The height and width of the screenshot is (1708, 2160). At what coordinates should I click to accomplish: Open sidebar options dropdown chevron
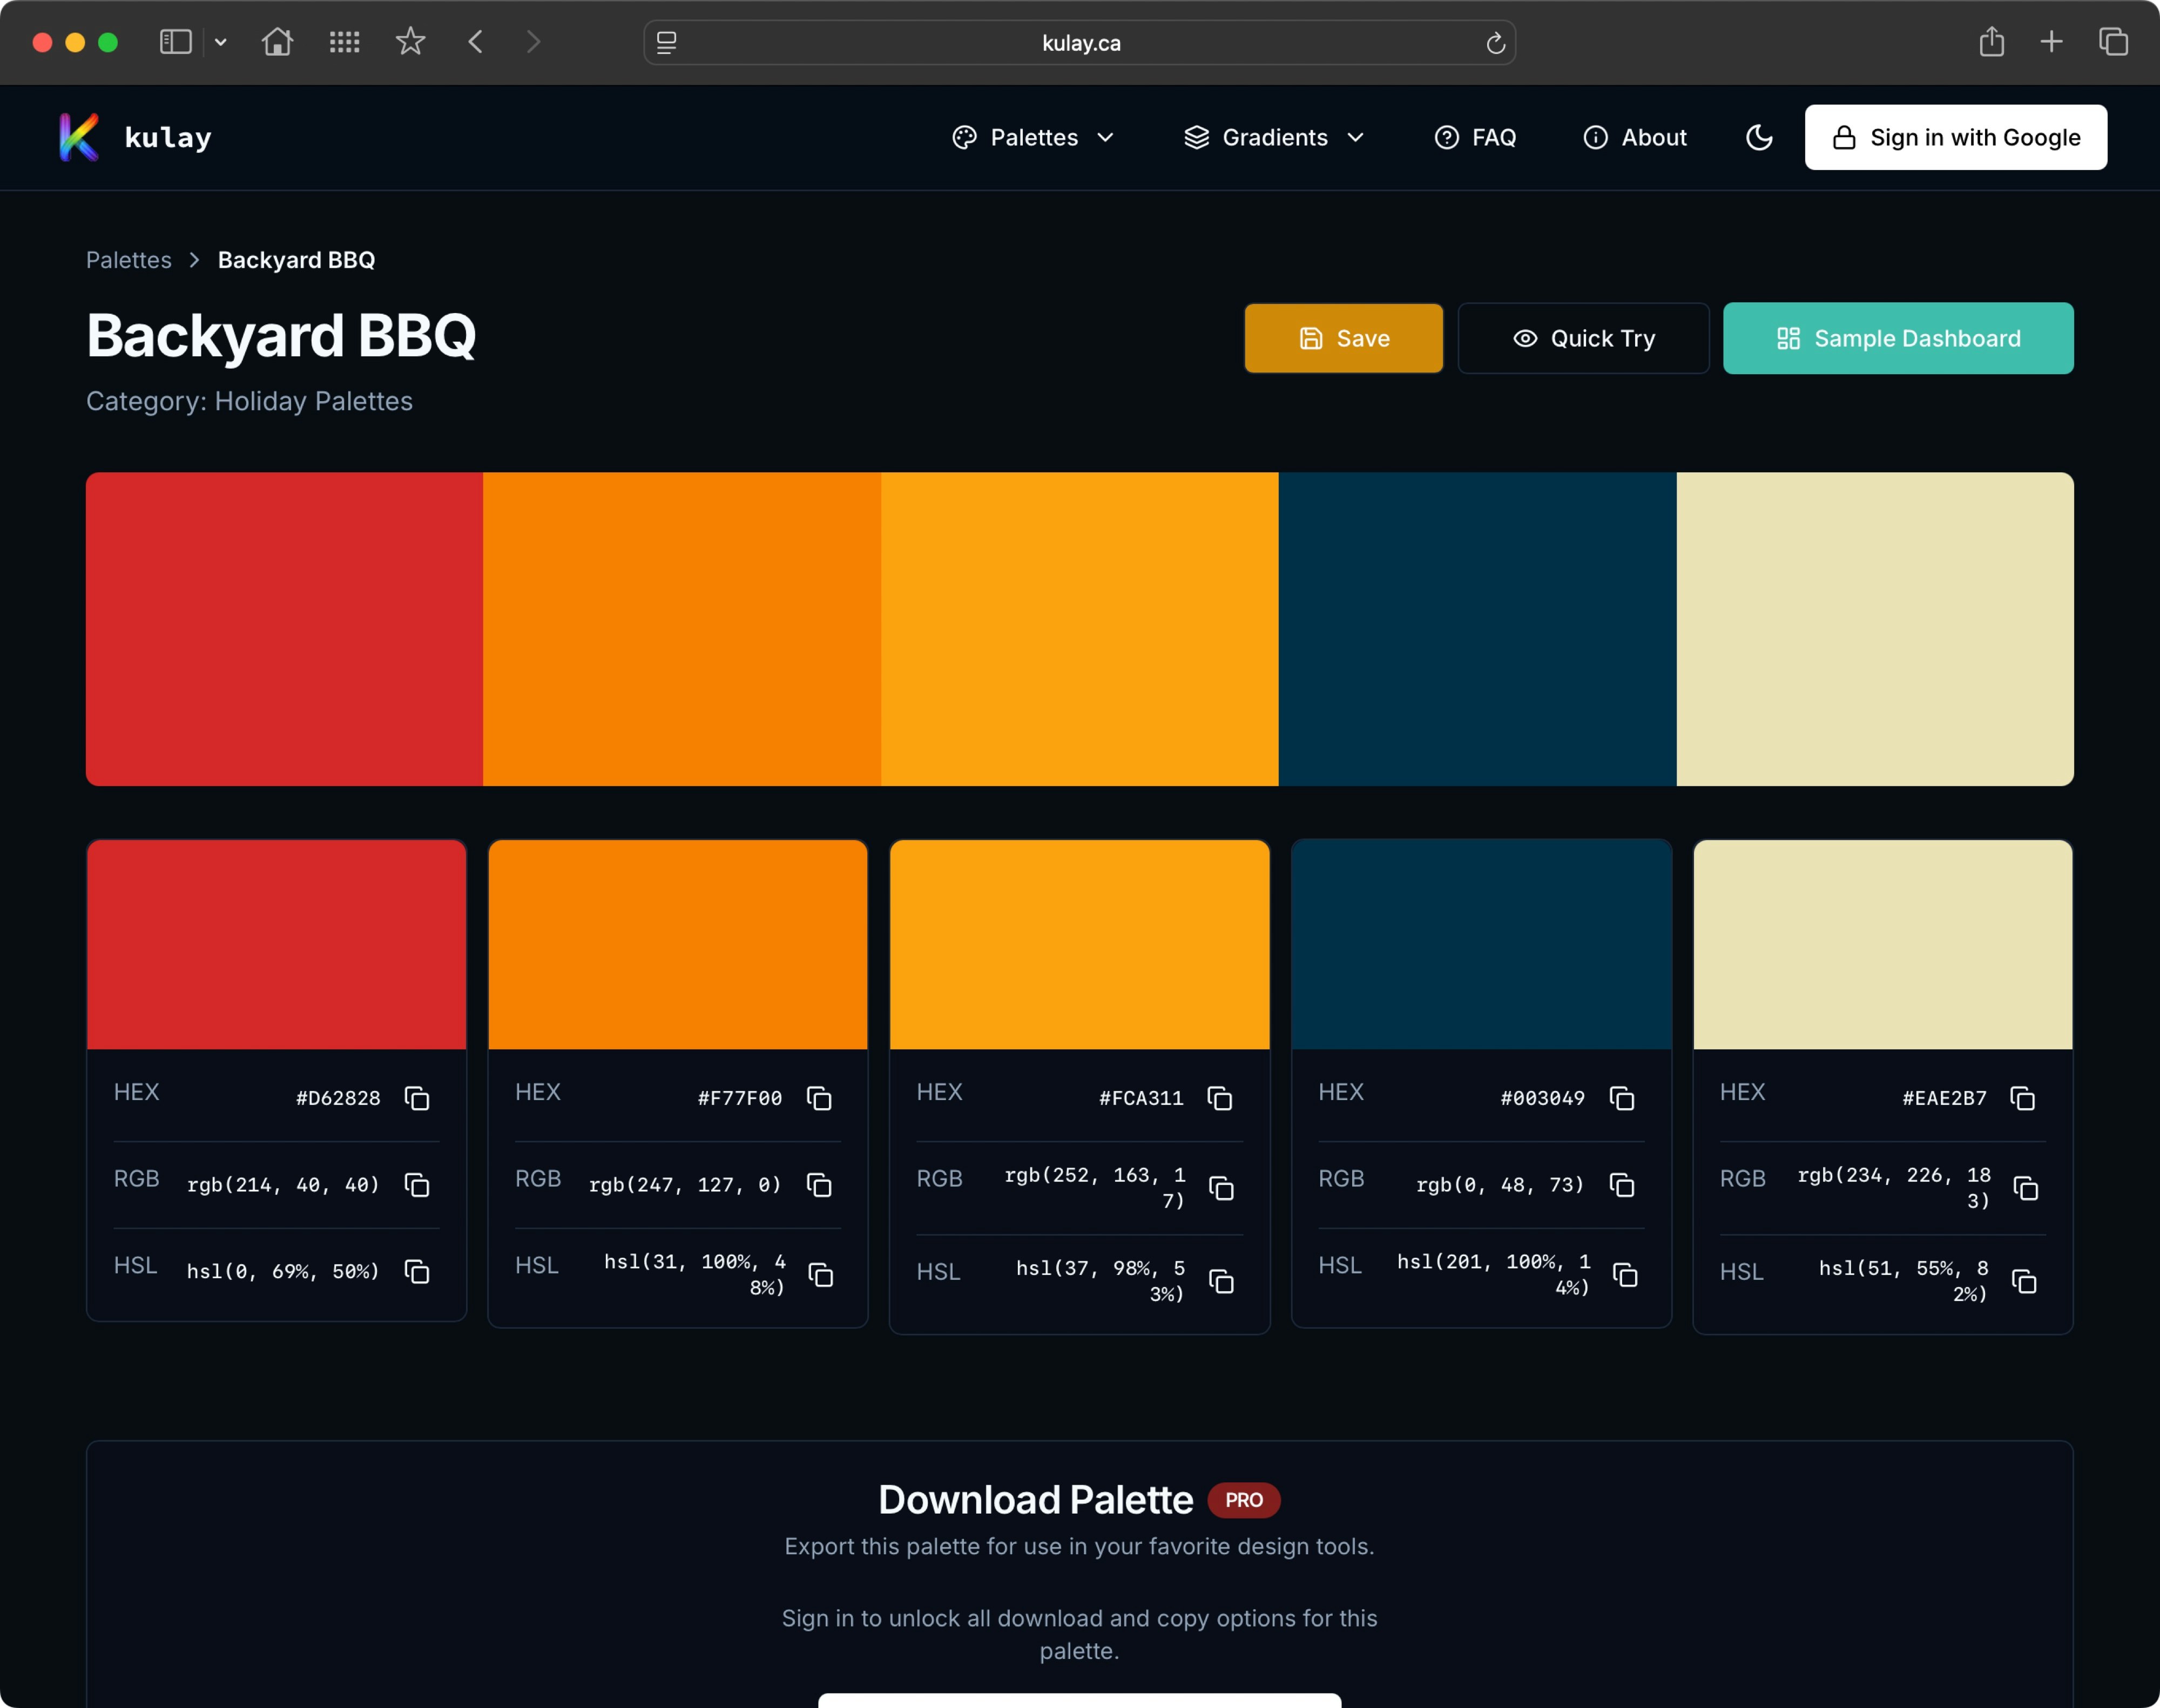(x=221, y=42)
